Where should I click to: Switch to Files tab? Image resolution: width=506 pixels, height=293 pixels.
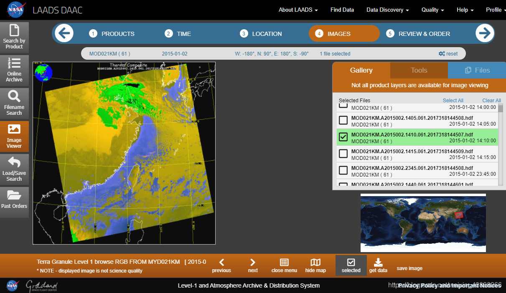(x=477, y=70)
